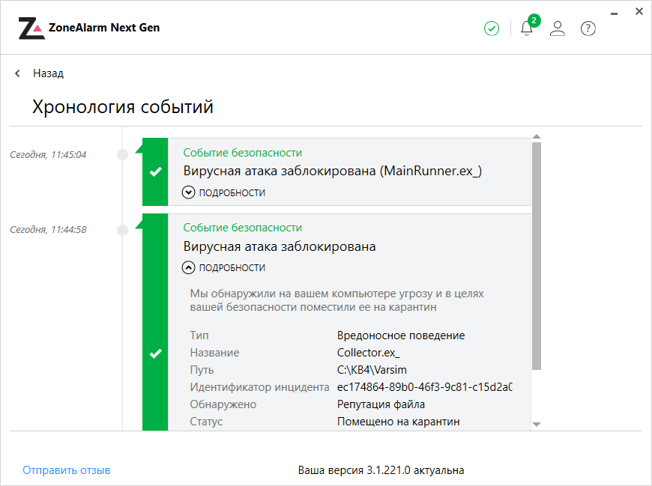Click the Обнаружено field label

pyautogui.click(x=223, y=404)
